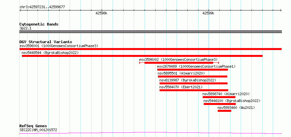
Task: Click the esv2678489 (1000GenomesConsortiumPhase1) label
Action: pyautogui.click(x=196, y=66)
